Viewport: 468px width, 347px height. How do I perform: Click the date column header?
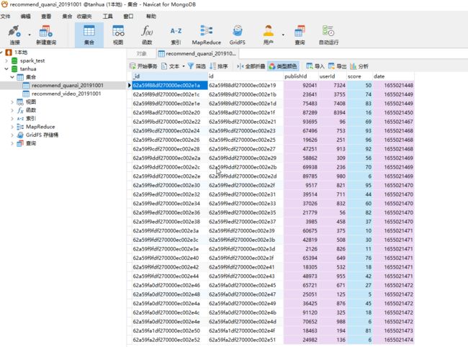click(x=393, y=76)
